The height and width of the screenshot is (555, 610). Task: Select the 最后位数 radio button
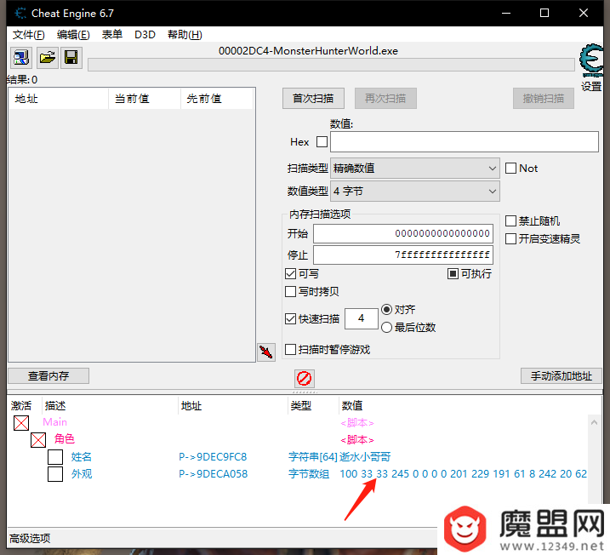[386, 328]
